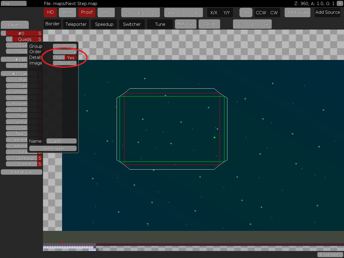
Task: Flip vertically with Y/Y button
Action: (227, 13)
